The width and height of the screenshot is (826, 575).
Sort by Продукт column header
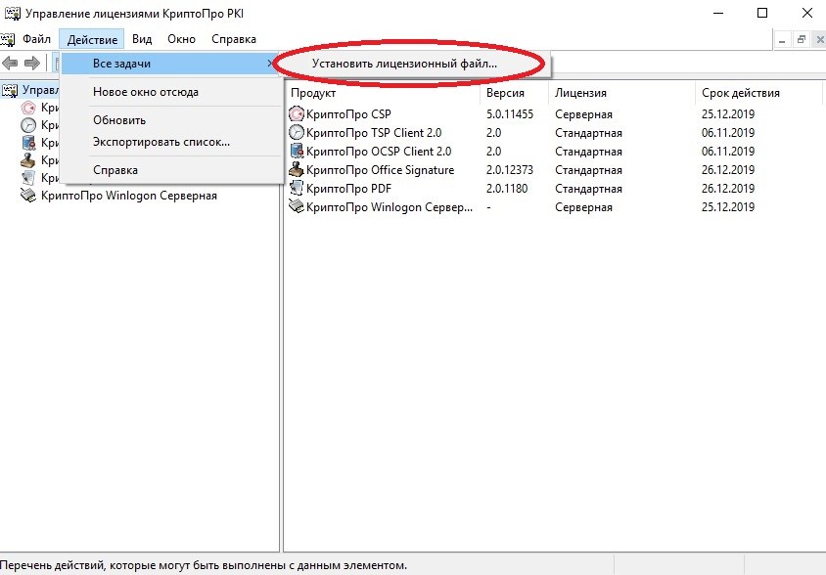coord(383,93)
